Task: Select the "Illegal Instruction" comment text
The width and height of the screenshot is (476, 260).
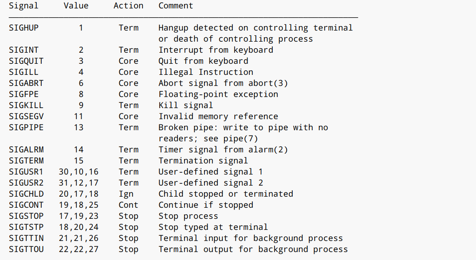Action: click(206, 72)
